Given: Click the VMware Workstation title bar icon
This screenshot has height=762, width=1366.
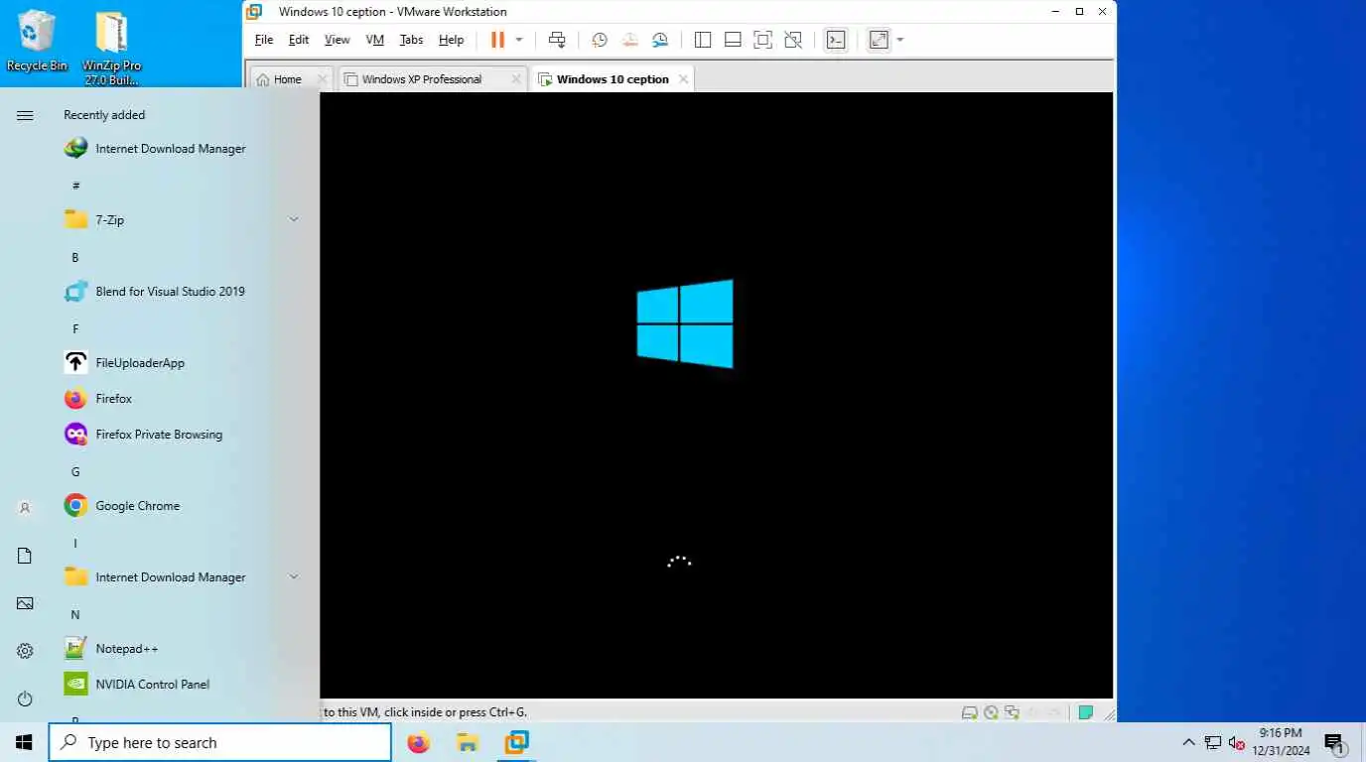Looking at the screenshot, I should [255, 12].
